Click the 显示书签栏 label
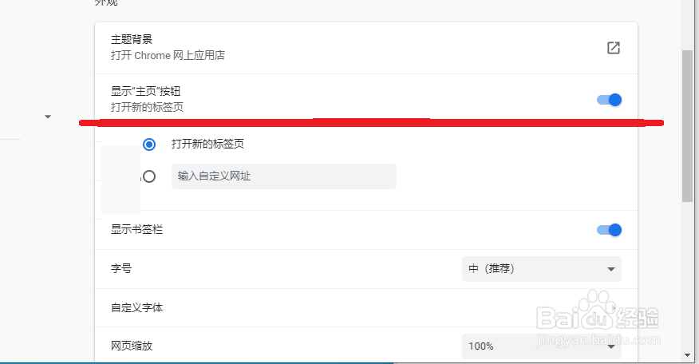Screen dimensions: 699x364 point(137,230)
